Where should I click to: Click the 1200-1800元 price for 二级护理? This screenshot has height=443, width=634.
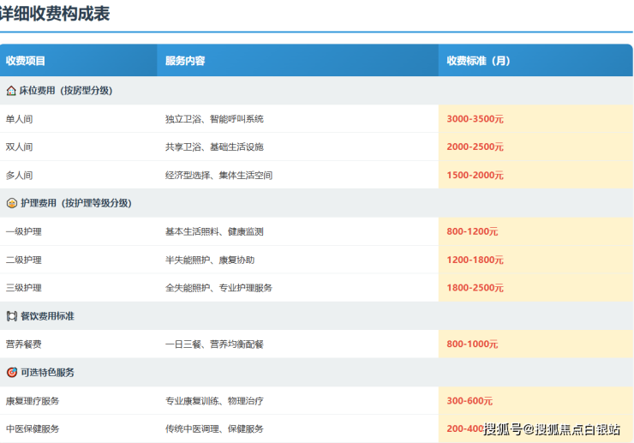(475, 260)
